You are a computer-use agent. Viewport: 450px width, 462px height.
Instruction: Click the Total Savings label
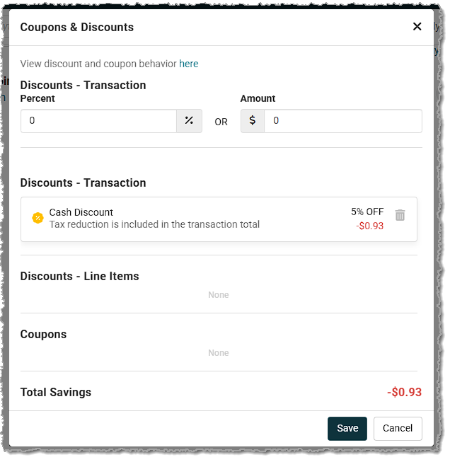tap(56, 392)
